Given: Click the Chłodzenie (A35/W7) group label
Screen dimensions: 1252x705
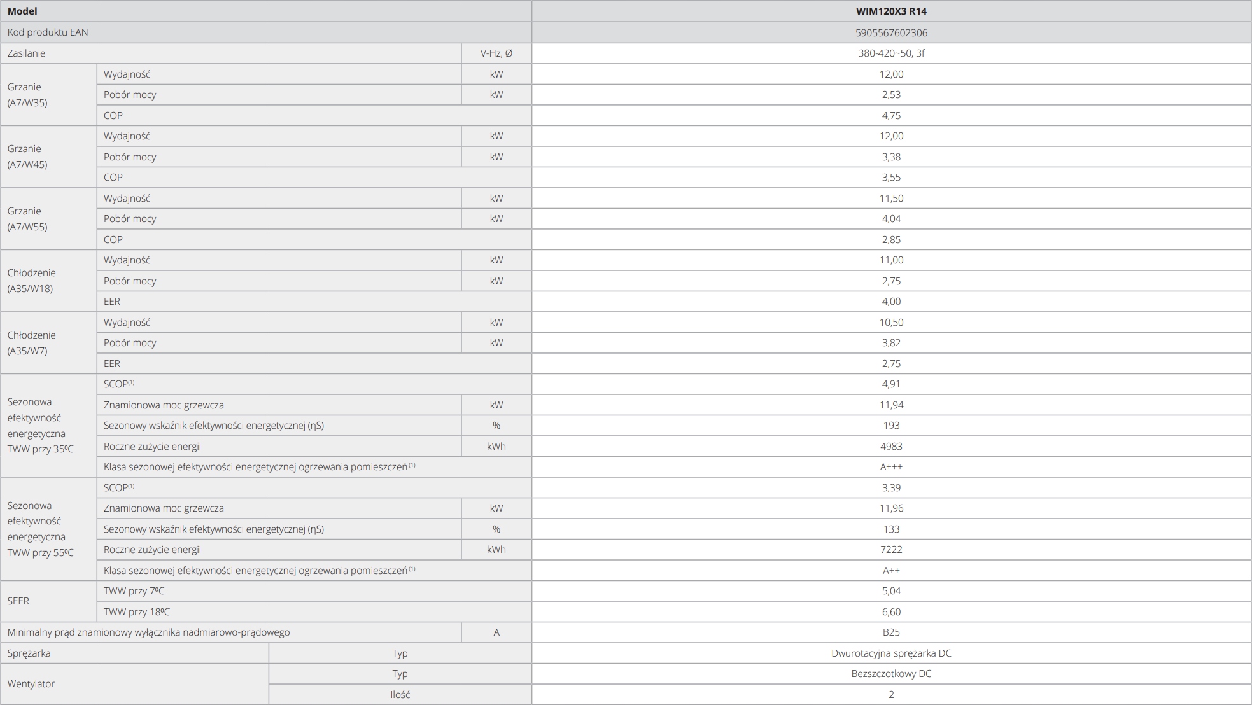Looking at the screenshot, I should (31, 343).
